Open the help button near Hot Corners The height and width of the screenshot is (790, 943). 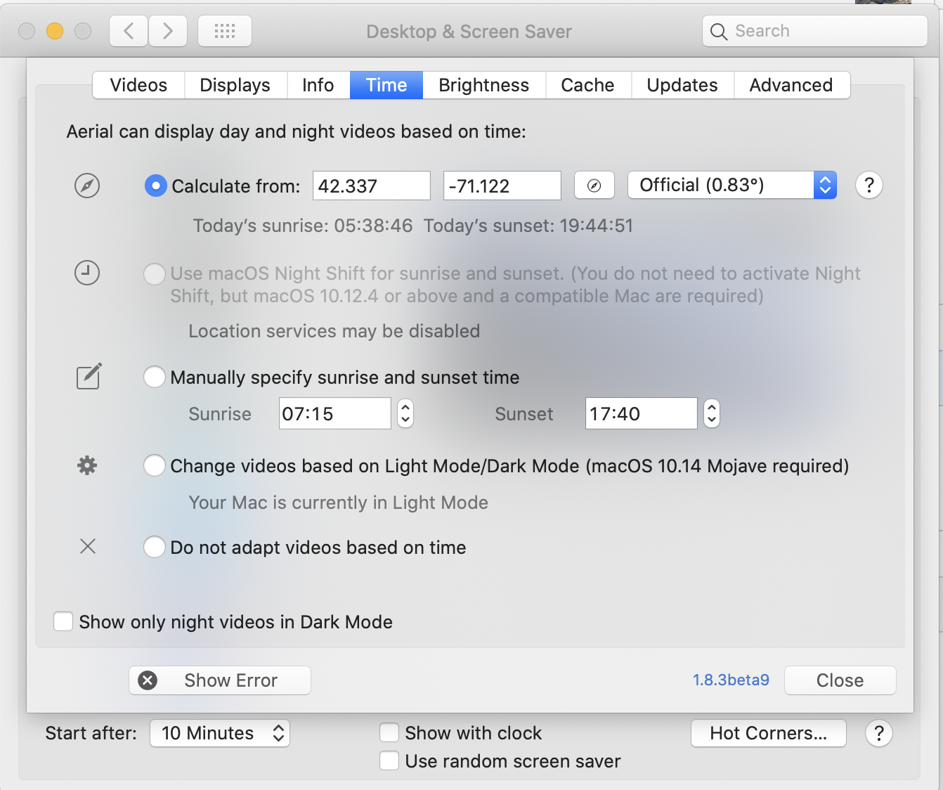click(879, 733)
